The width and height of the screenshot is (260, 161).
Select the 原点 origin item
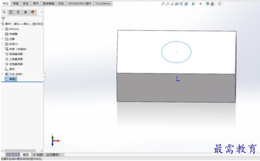(10, 69)
